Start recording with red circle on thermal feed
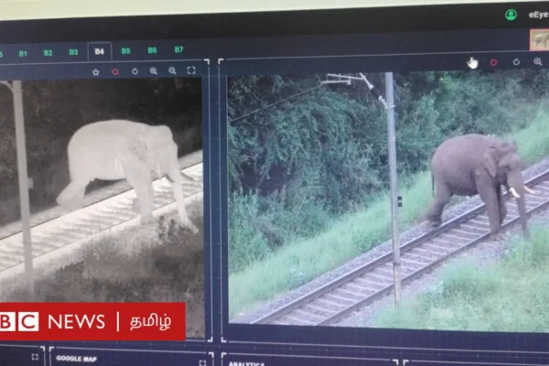The image size is (549, 366). click(x=115, y=71)
